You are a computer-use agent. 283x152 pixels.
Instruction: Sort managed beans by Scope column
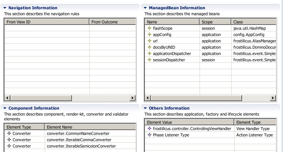tap(215, 22)
